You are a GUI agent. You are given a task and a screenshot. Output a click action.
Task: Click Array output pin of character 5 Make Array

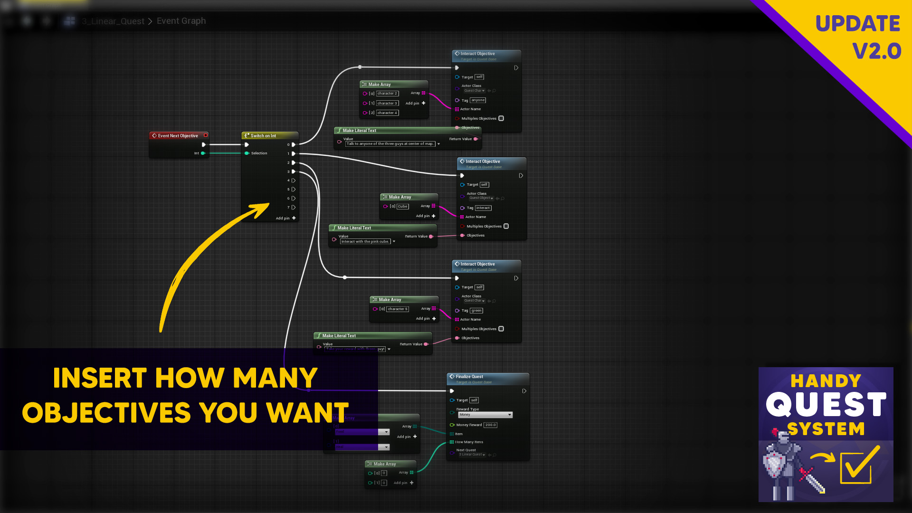[434, 308]
